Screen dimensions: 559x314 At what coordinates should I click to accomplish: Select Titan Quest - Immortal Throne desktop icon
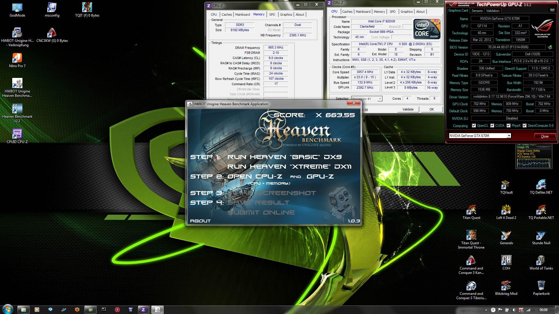click(471, 240)
